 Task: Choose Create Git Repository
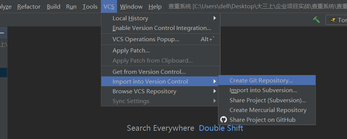(x=267, y=80)
